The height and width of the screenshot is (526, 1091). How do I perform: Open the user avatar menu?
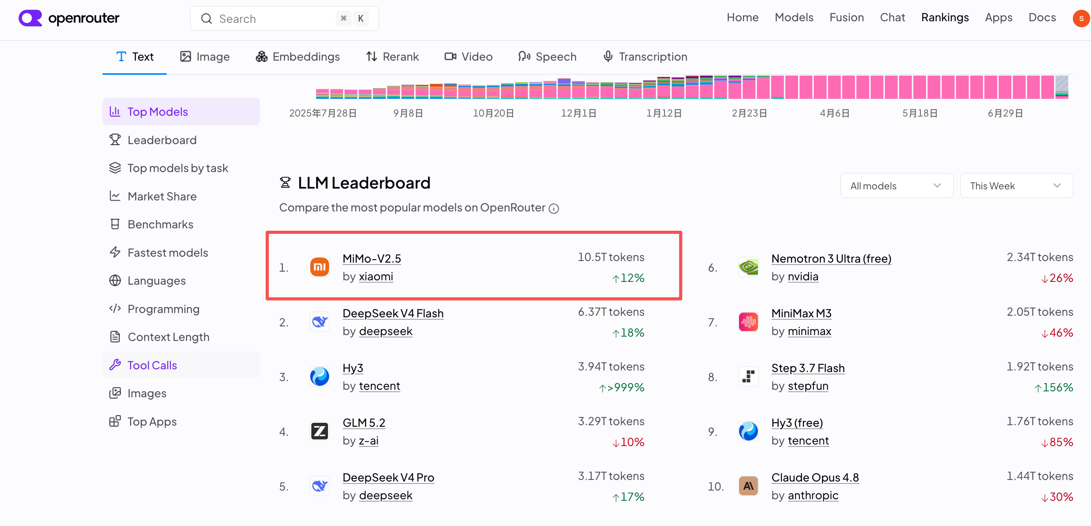click(1081, 18)
